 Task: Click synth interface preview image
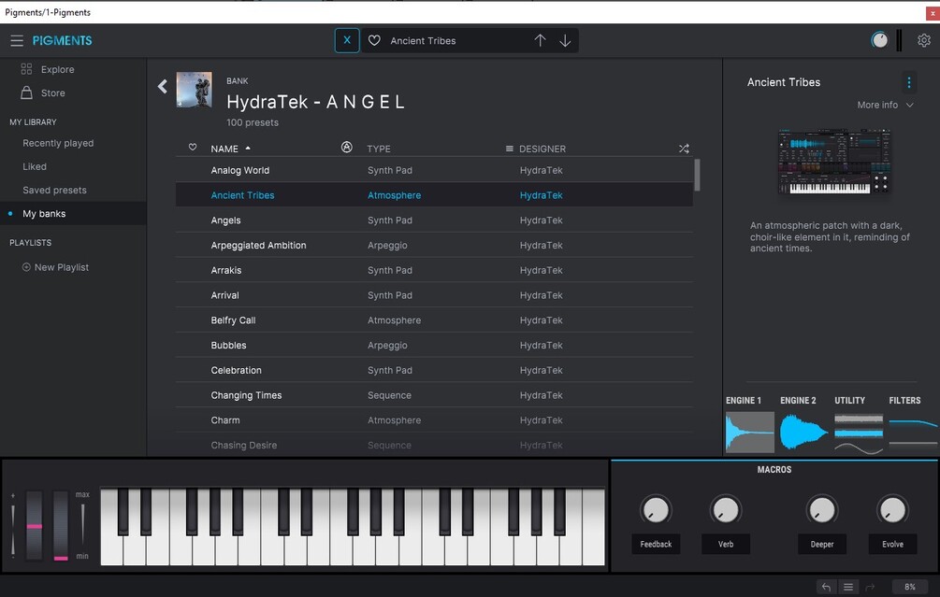[834, 162]
